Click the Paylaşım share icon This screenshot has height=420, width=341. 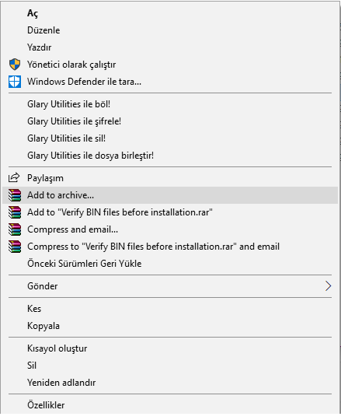click(14, 177)
